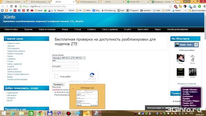Open the 3Ginfo site title logo
The width and height of the screenshot is (206, 116).
point(9,17)
